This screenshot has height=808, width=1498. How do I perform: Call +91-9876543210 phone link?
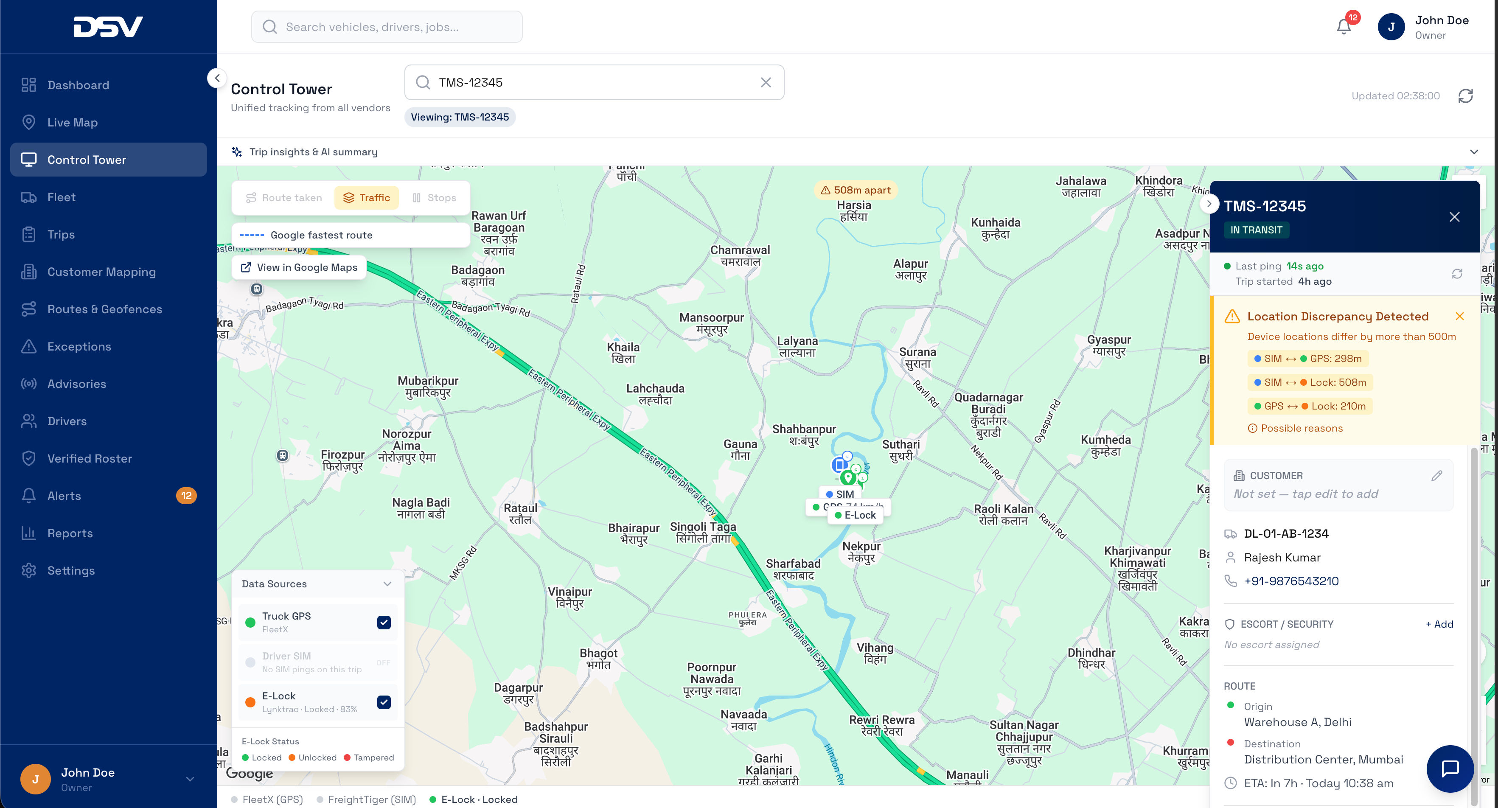(1291, 581)
